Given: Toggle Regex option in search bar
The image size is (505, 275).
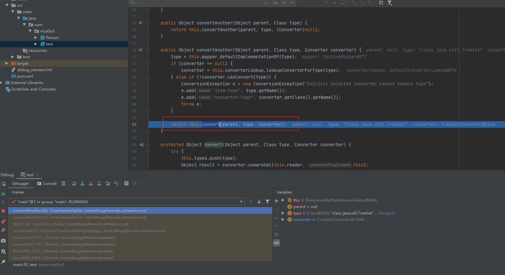Looking at the screenshot, I should point(292,3).
